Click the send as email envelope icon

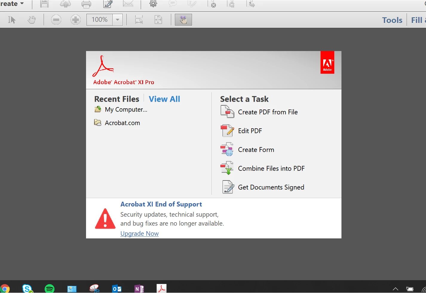(x=128, y=4)
